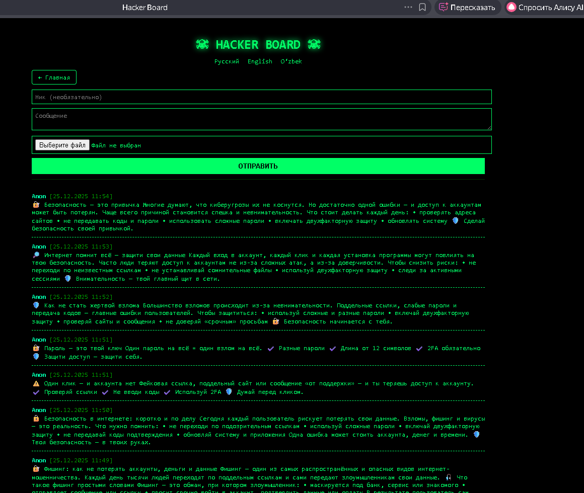
Task: Click checkmark before Используй 2FA
Action: pyautogui.click(x=167, y=392)
